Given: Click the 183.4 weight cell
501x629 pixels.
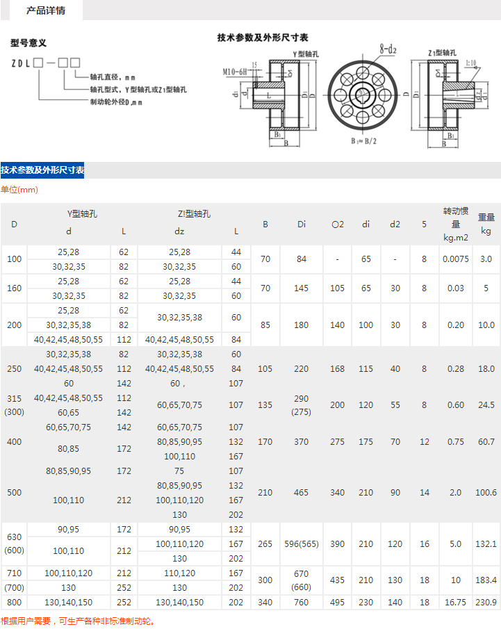Looking at the screenshot, I should (486, 580).
